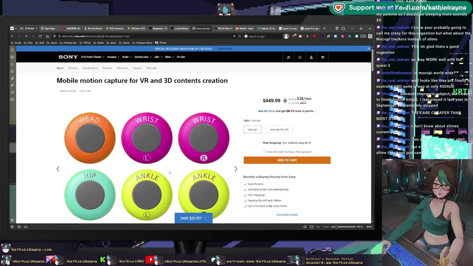
Task: Open the Sony shopping cart icon
Action: (323, 57)
